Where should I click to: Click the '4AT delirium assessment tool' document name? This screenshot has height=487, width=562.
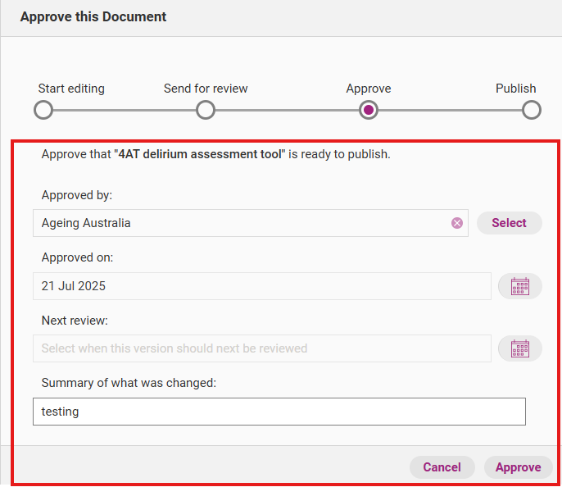coord(200,153)
